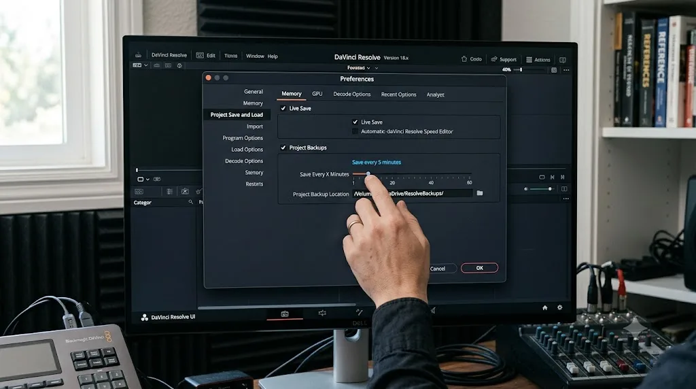Expand the chevron next to the 8/23 badge

tap(145, 65)
